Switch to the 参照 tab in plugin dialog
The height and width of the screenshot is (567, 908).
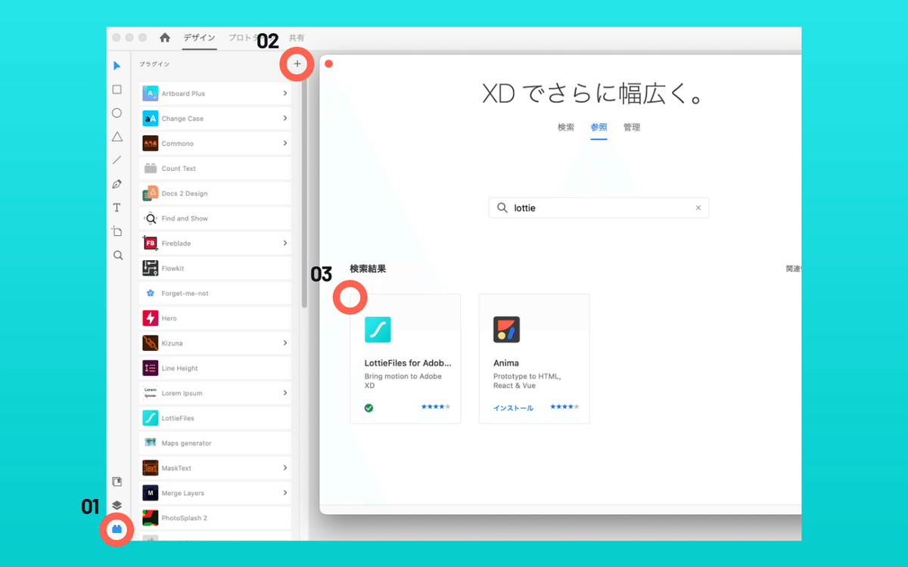[x=599, y=127]
